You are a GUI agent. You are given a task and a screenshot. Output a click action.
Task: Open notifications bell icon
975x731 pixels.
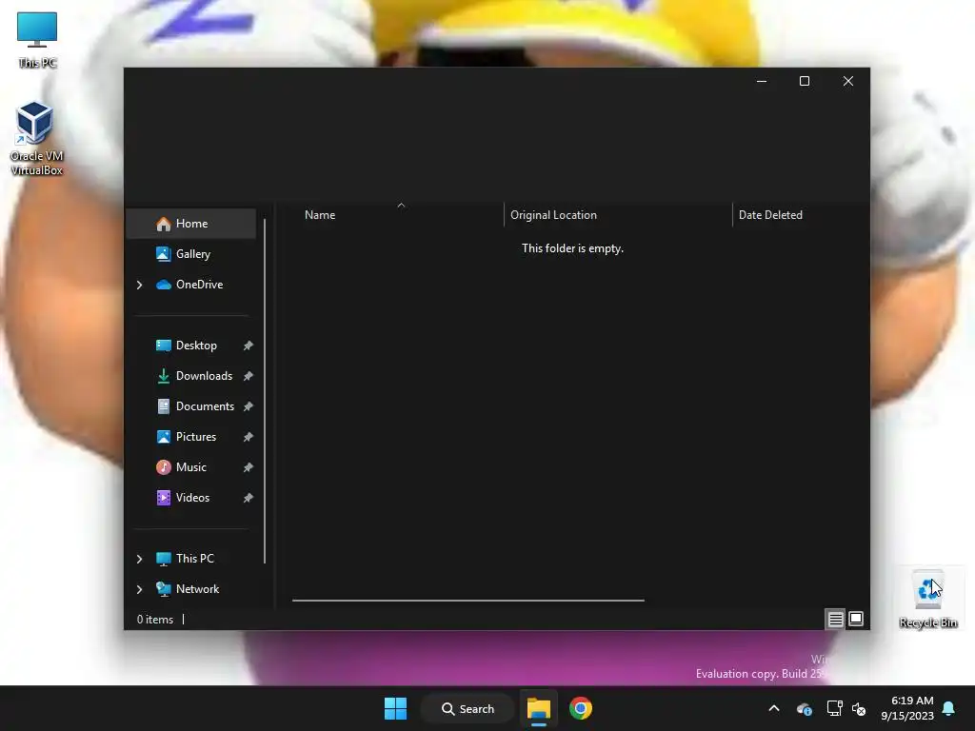pos(949,708)
